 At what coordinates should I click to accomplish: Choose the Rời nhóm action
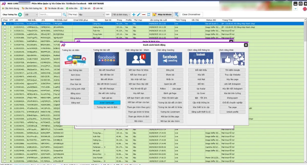[139, 121]
